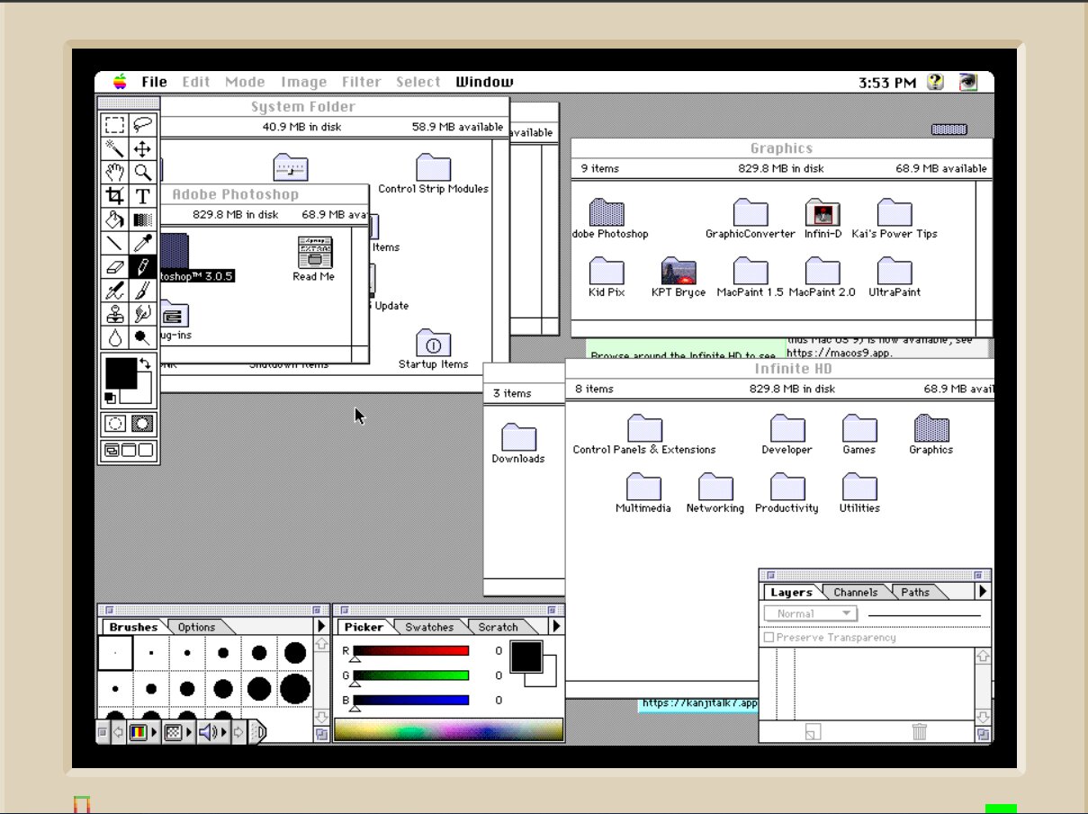Switch to the Scratch tab

tap(498, 627)
